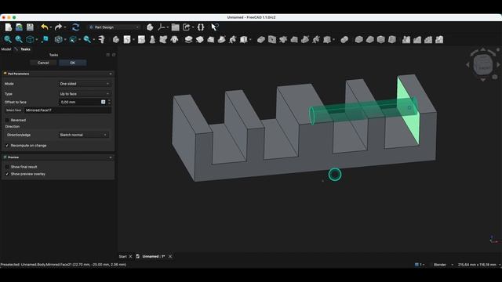Click the coordinate axis icon

[162, 27]
